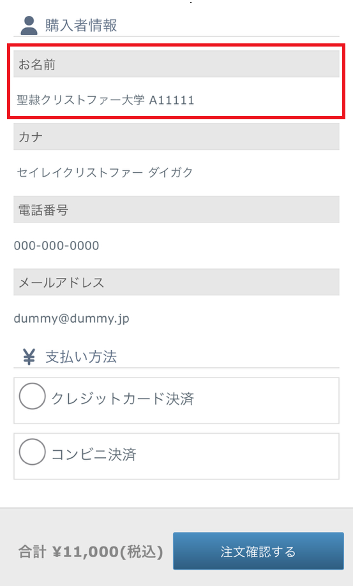Viewport: 353px width, 586px height.
Task: Click the convenience store payment option box
Action: click(176, 457)
